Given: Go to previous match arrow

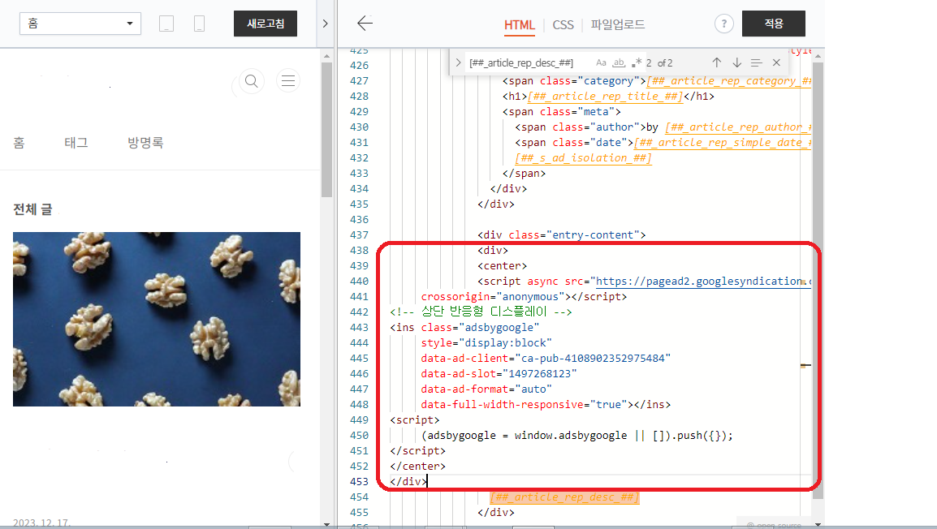Looking at the screenshot, I should click(716, 62).
